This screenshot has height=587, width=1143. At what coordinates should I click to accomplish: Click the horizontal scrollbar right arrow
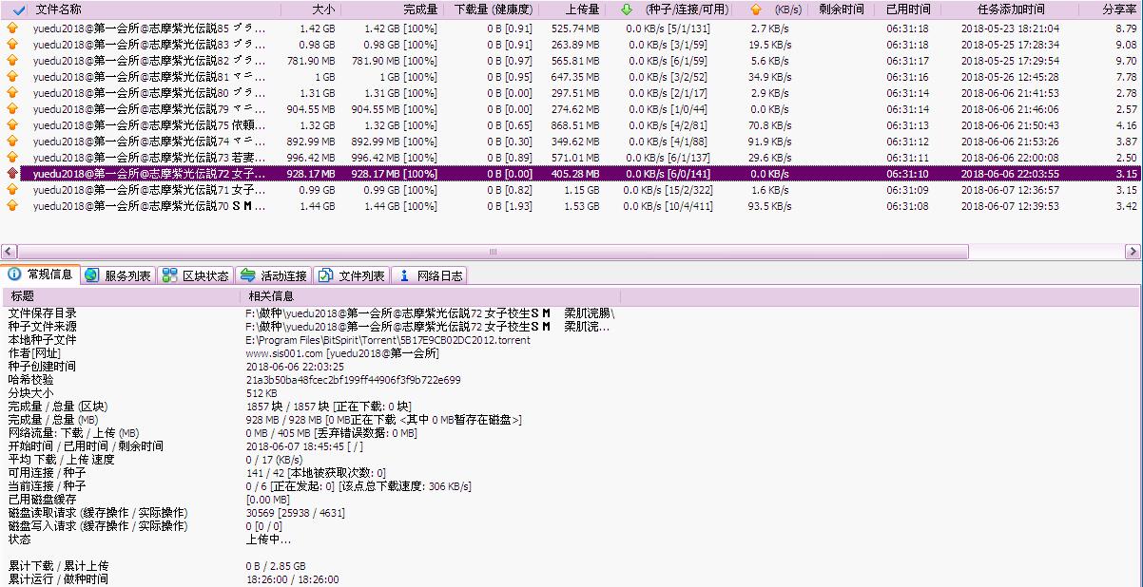tap(1133, 252)
